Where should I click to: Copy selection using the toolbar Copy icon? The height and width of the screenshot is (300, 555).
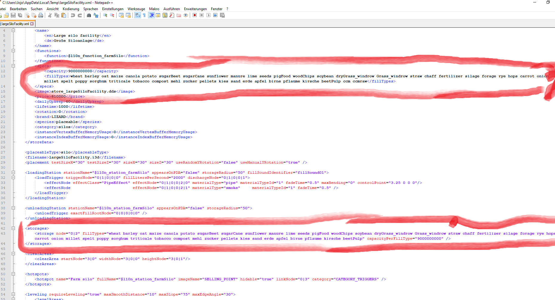[x=56, y=15]
